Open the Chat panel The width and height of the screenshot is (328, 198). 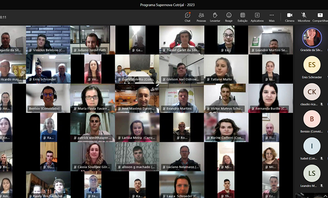pos(187,17)
